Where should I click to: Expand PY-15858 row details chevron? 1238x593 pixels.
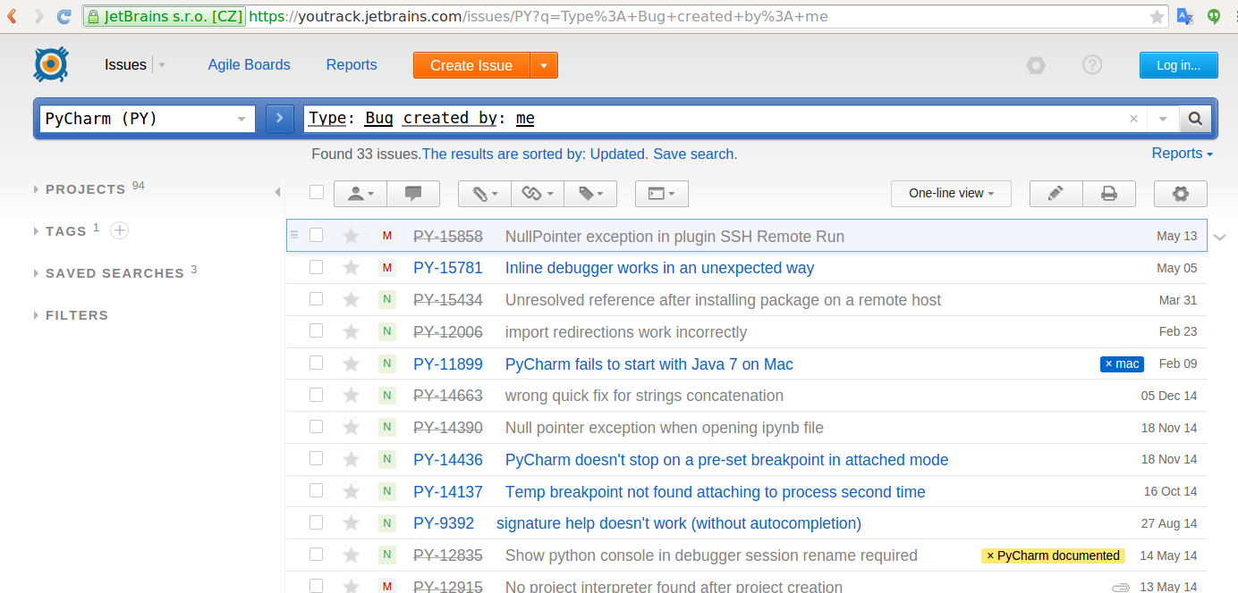pyautogui.click(x=1220, y=237)
